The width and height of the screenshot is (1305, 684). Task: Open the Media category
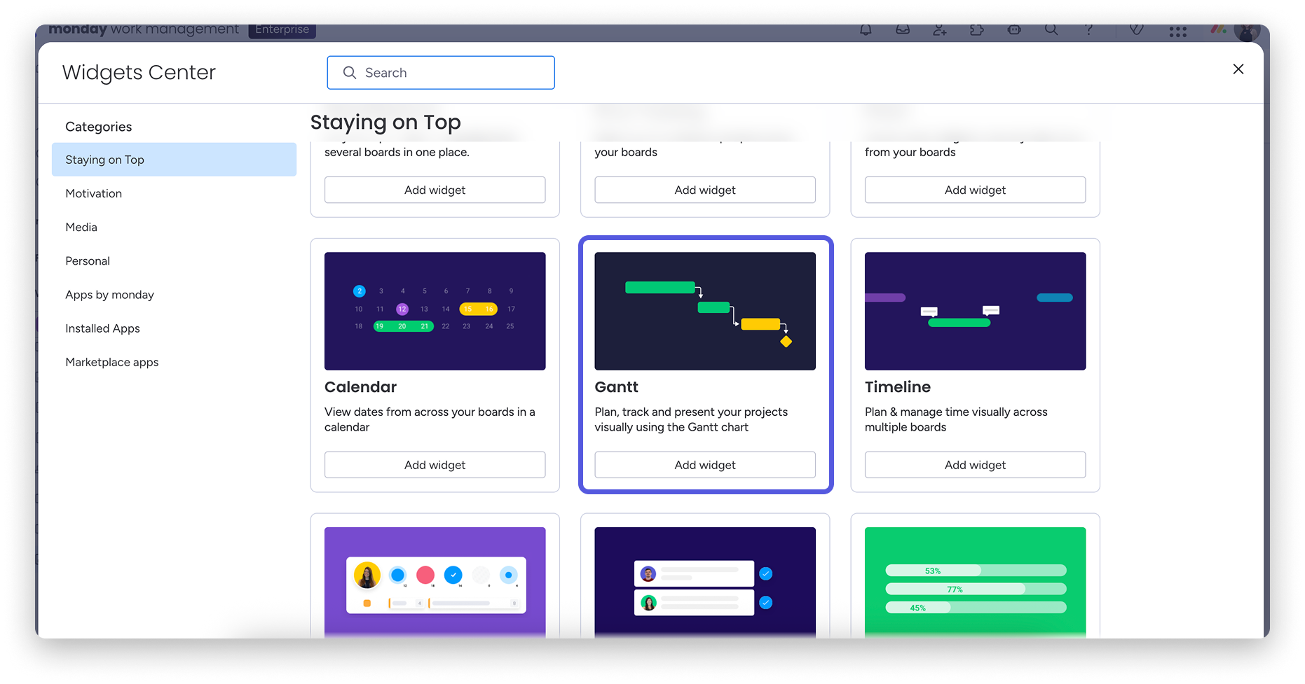tap(174, 227)
